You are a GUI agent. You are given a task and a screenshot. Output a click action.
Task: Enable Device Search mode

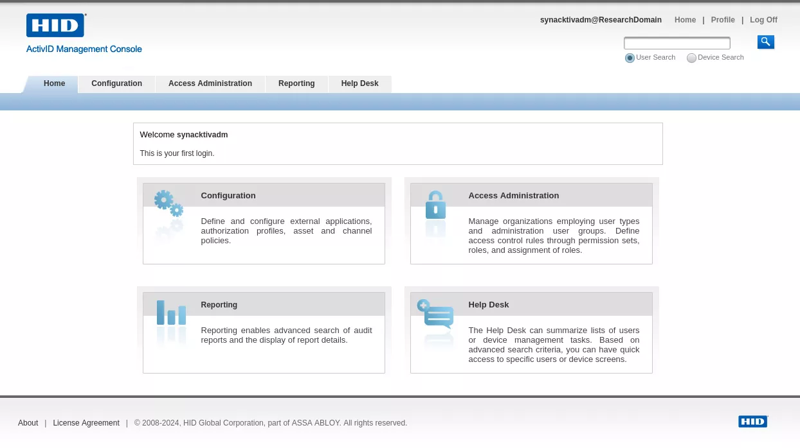pyautogui.click(x=691, y=58)
